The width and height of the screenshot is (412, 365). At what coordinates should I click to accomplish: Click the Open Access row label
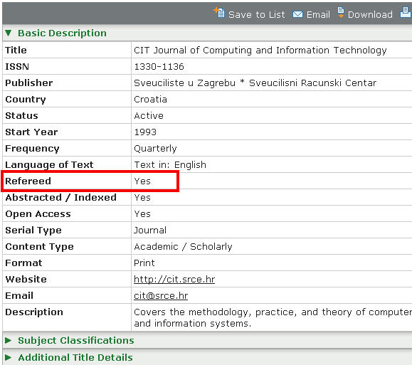[38, 214]
